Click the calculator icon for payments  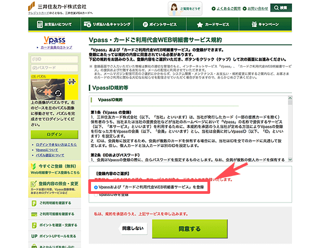[x=40, y=24]
